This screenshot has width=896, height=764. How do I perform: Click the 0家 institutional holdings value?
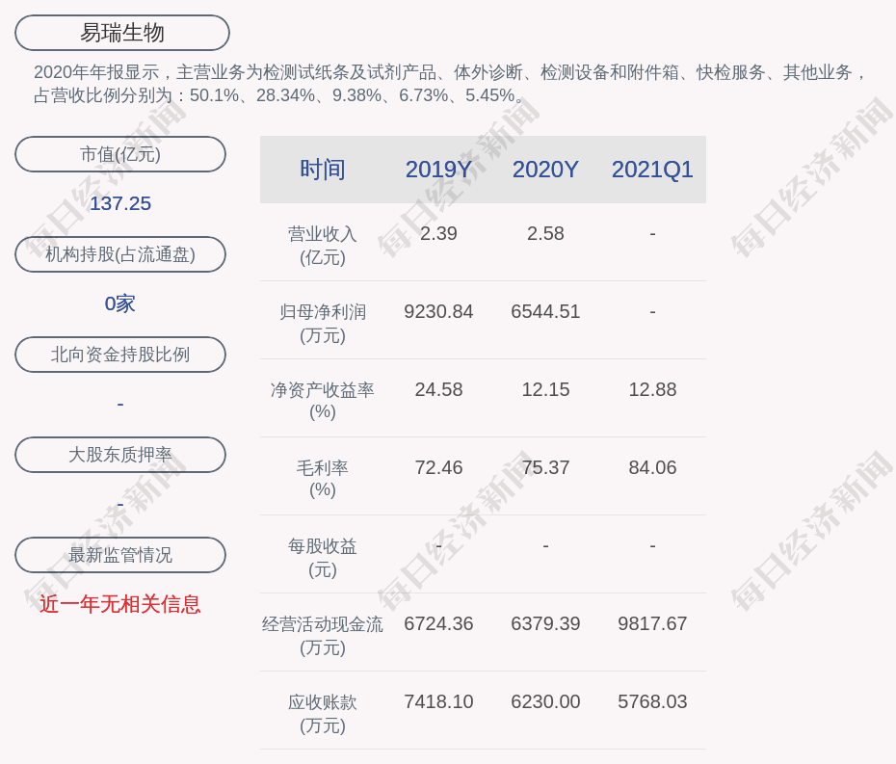(x=120, y=303)
